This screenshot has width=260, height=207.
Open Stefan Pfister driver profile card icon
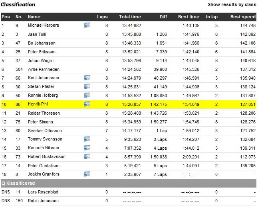(87, 86)
